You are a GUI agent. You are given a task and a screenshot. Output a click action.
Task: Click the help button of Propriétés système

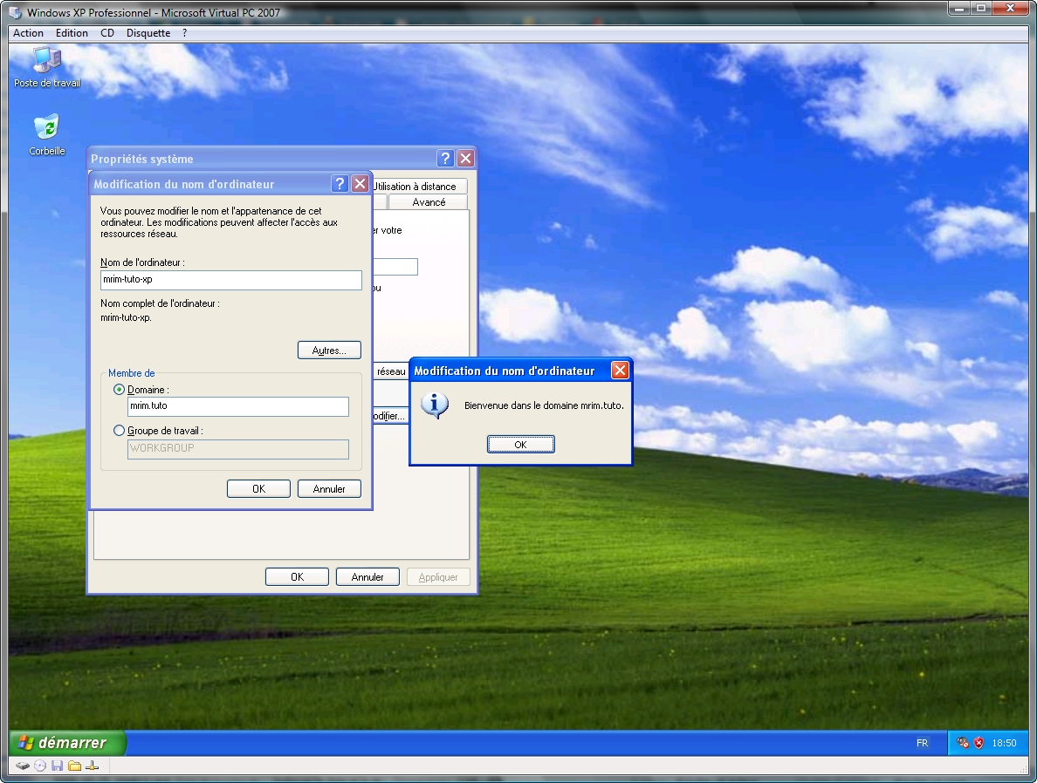445,158
